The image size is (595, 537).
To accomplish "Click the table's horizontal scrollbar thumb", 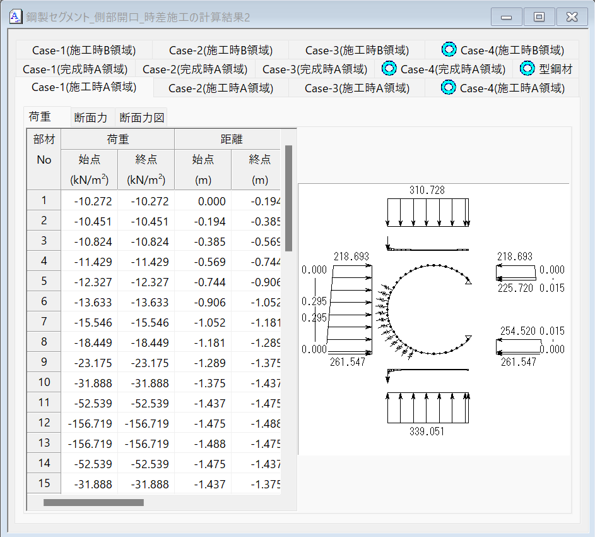I will pos(93,503).
